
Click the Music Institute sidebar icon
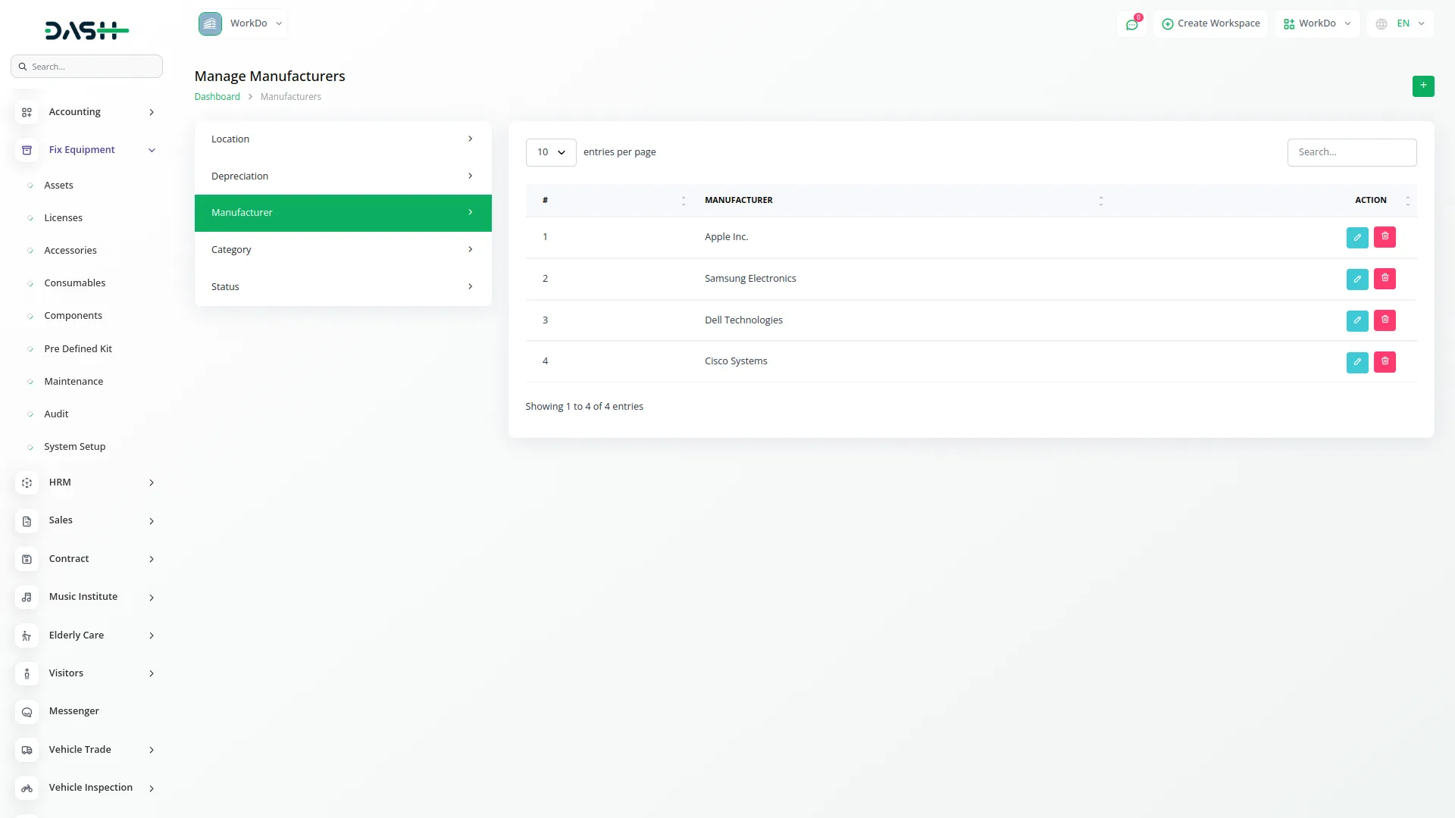[x=27, y=598]
